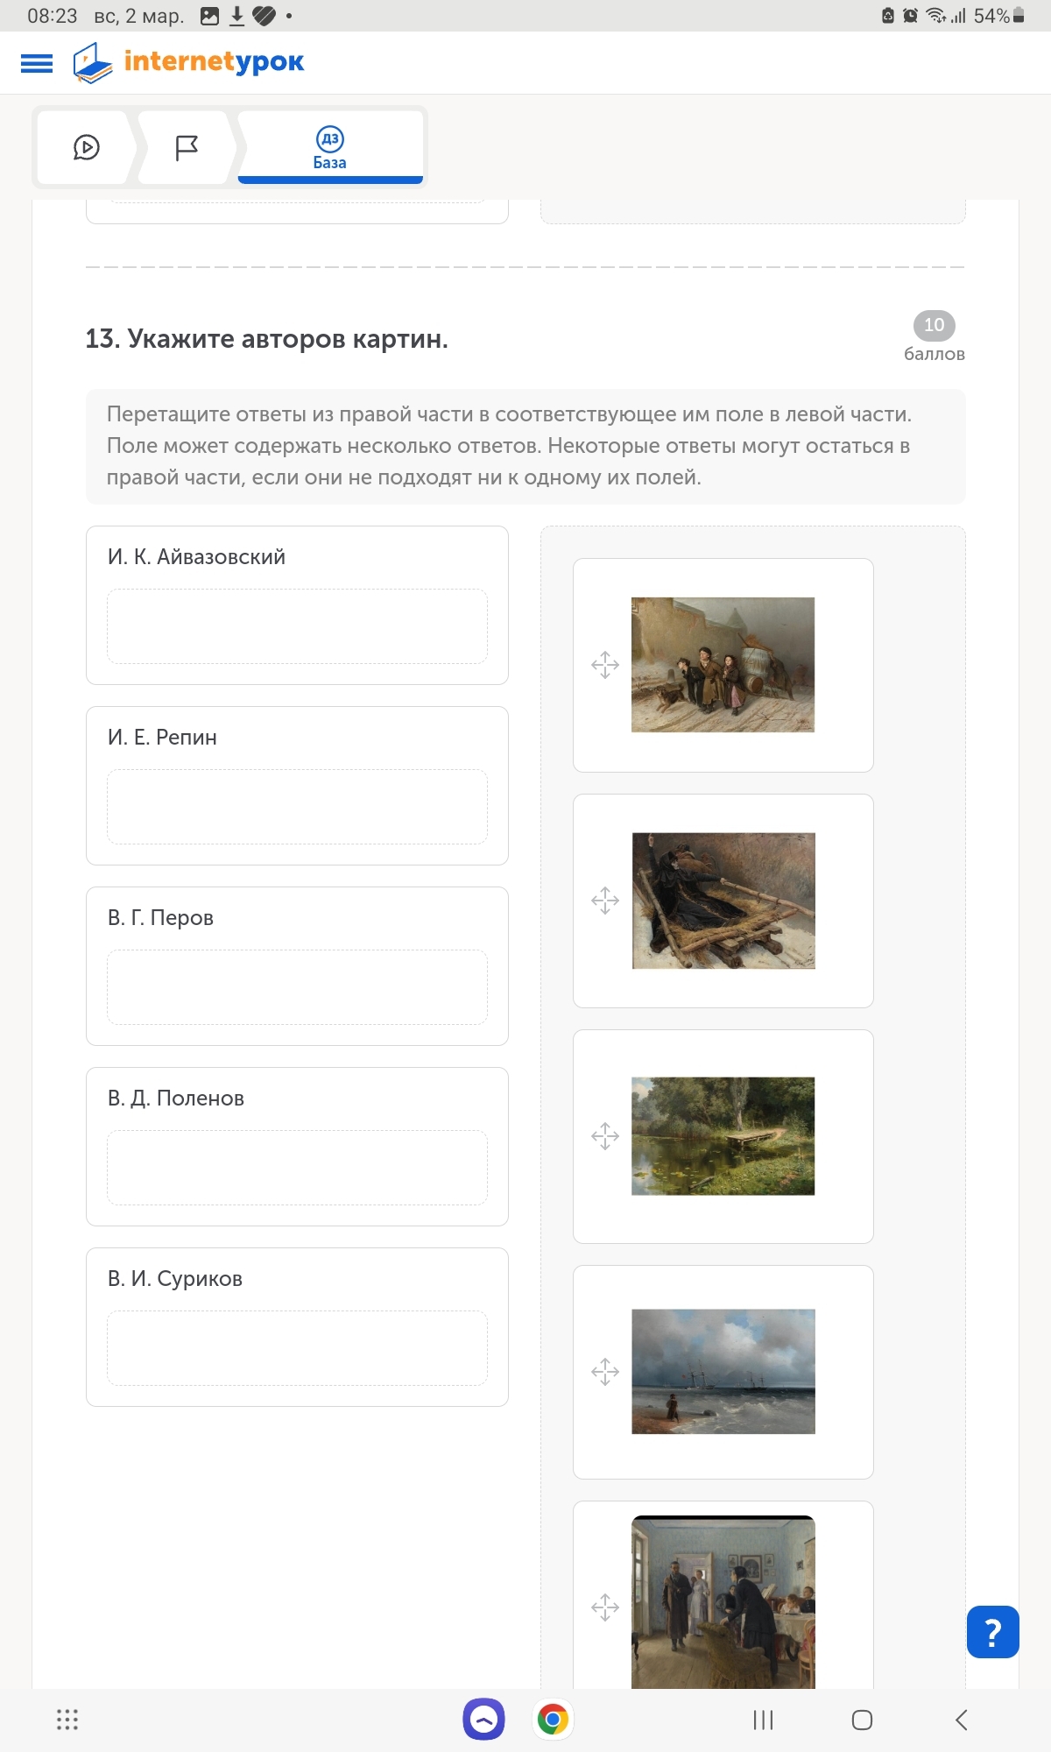Select the overgrown pond landscape thumbnail

(723, 1136)
